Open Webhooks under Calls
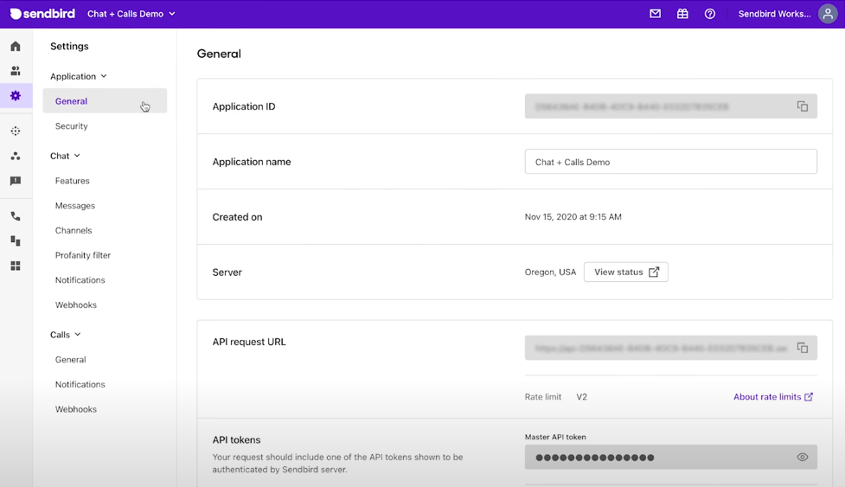Image resolution: width=845 pixels, height=487 pixels. [x=75, y=409]
